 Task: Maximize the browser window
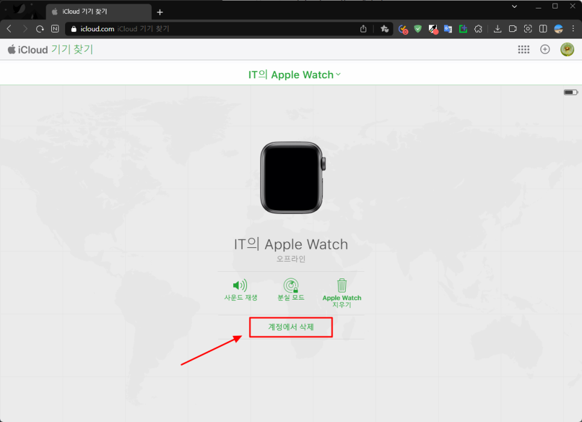(x=555, y=6)
